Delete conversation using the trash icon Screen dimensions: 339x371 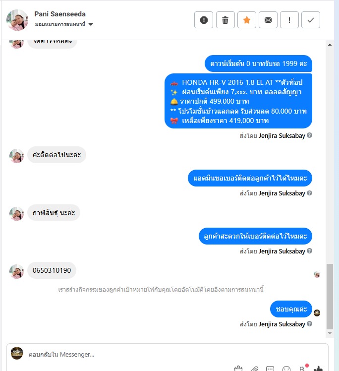226,20
